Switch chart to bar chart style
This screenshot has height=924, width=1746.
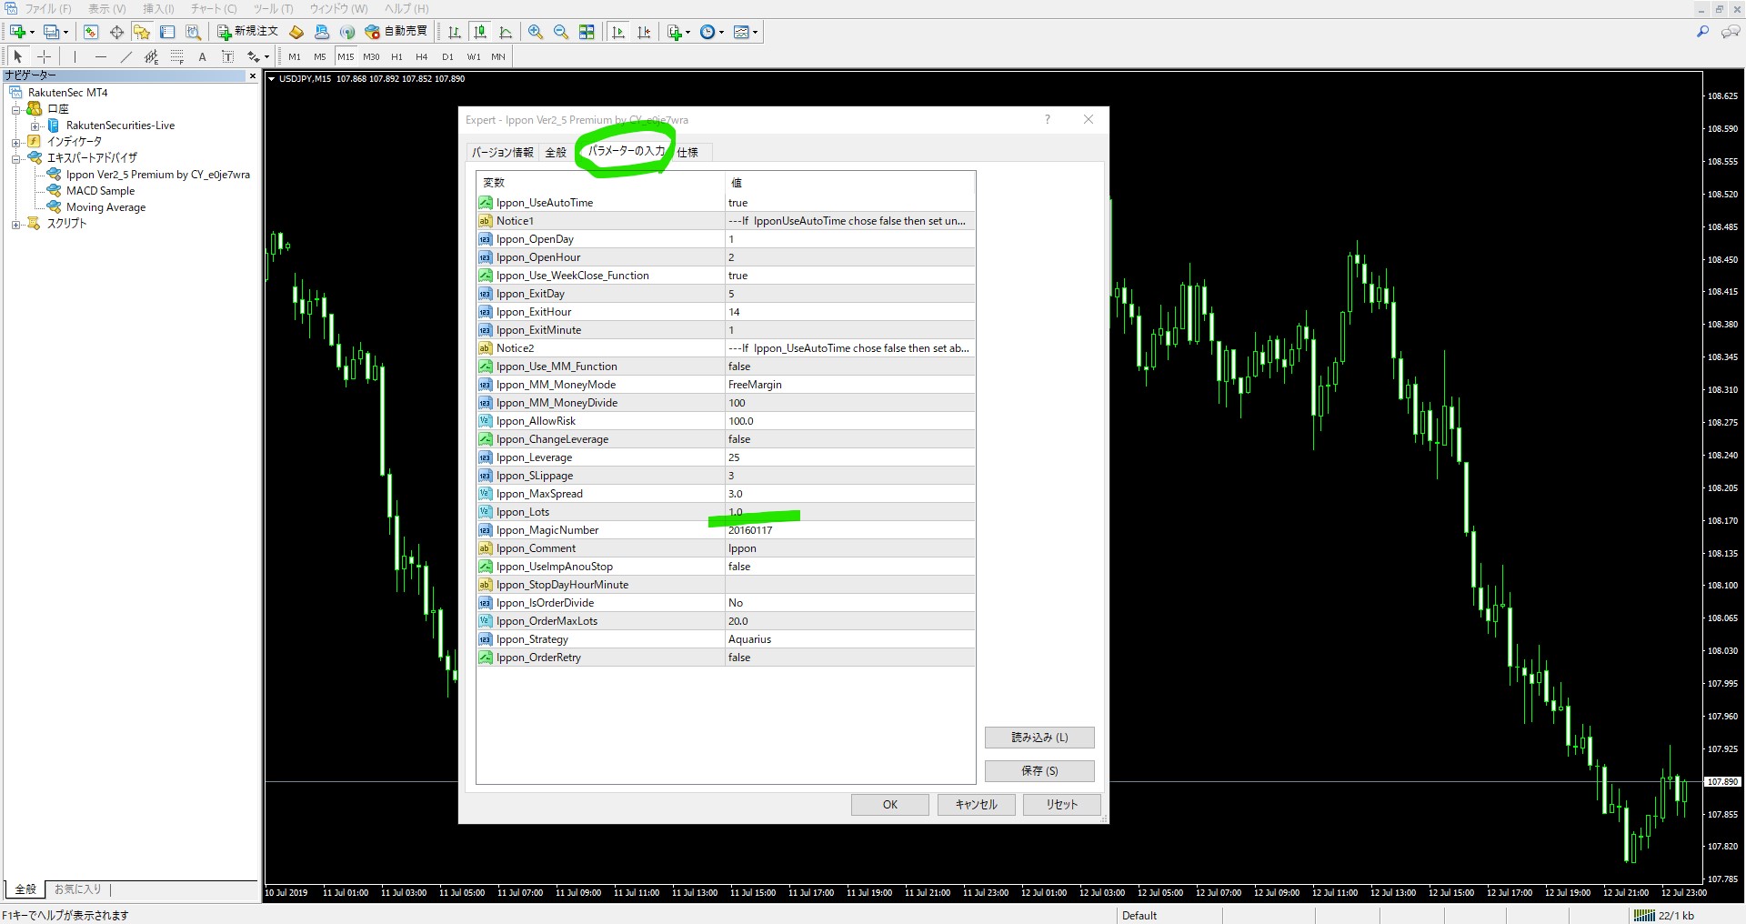(x=455, y=32)
